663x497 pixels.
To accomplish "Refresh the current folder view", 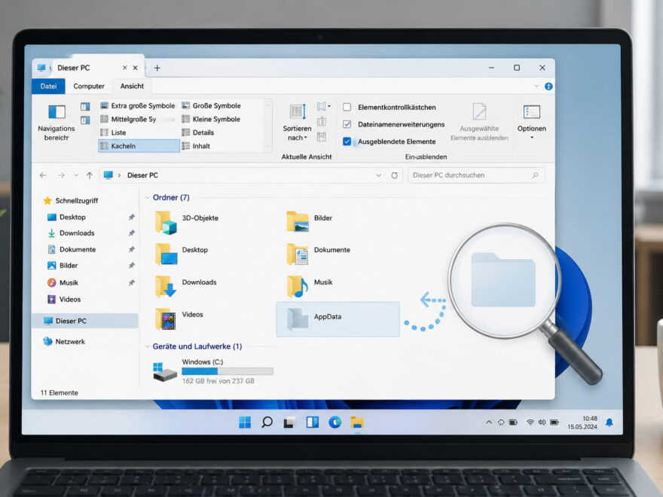I will pos(394,175).
